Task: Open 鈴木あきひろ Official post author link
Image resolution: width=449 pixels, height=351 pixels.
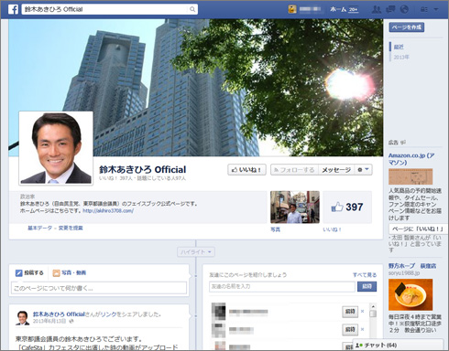Action: coord(59,314)
